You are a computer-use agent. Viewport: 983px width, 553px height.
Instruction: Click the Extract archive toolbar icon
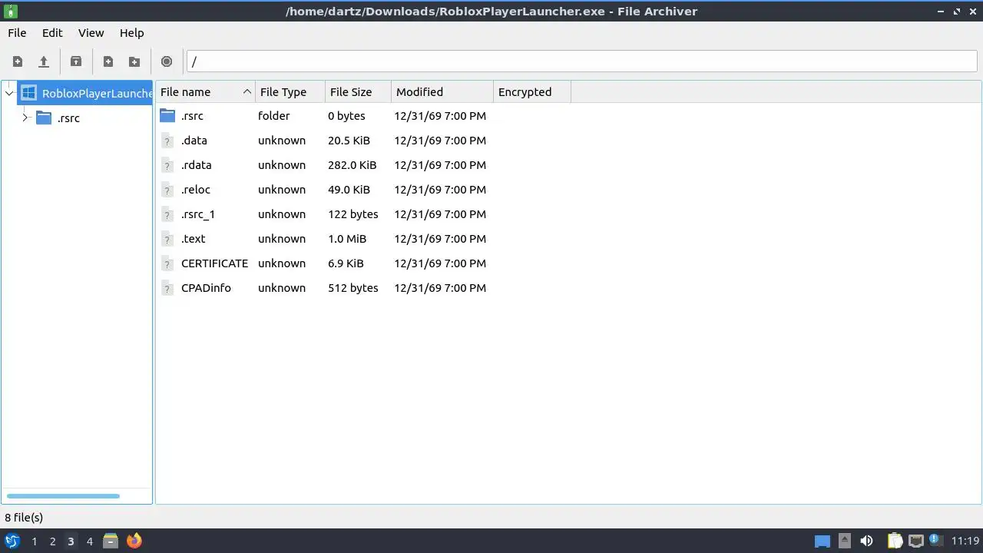76,61
